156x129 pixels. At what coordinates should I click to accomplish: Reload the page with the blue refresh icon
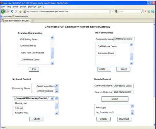(x=12, y=11)
